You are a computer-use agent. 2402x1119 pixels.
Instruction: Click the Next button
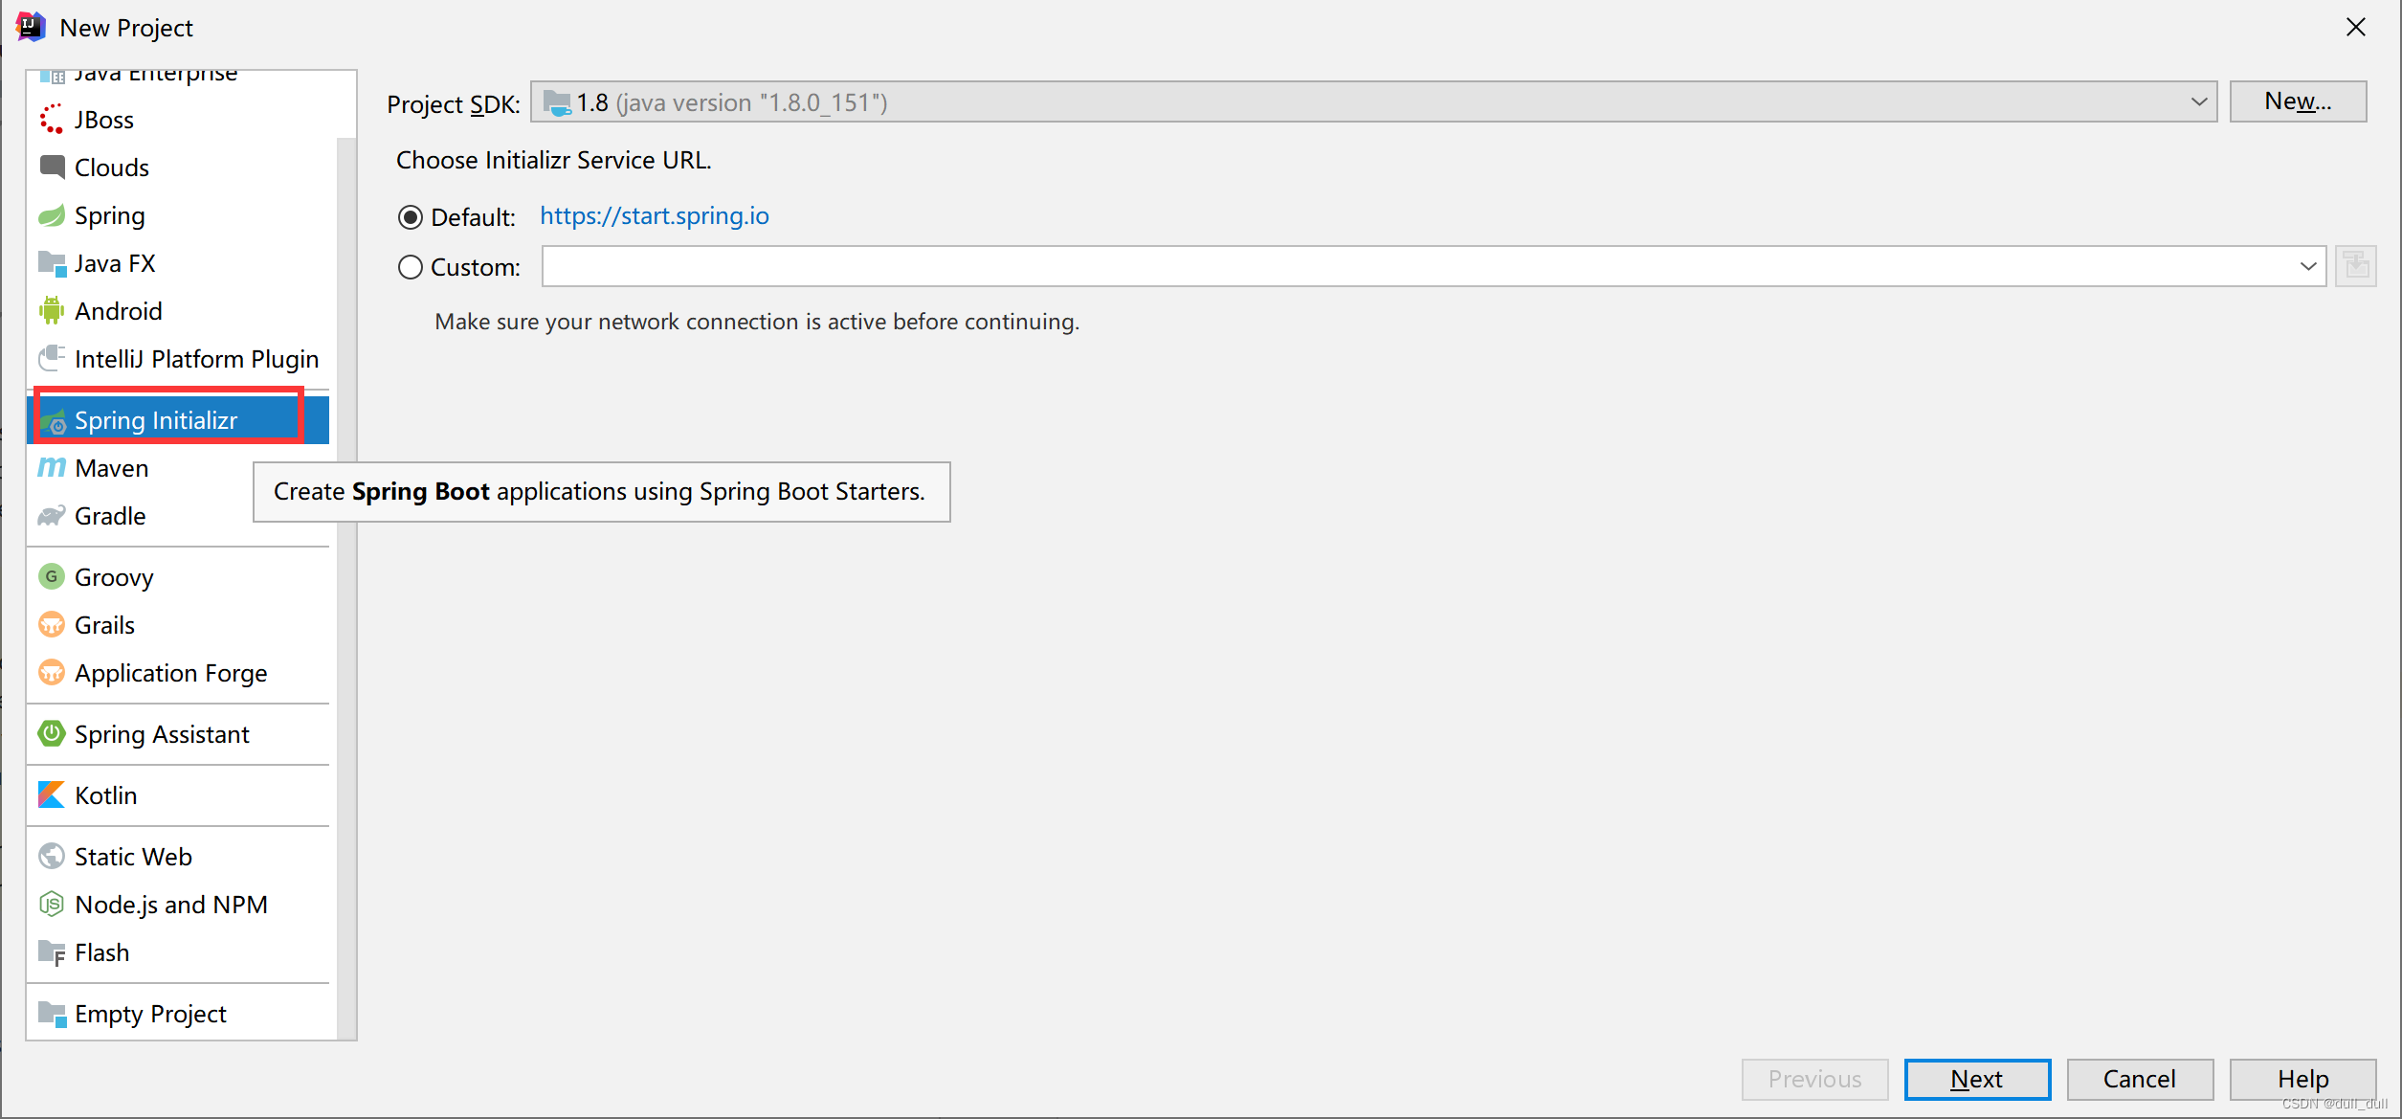pos(1977,1079)
